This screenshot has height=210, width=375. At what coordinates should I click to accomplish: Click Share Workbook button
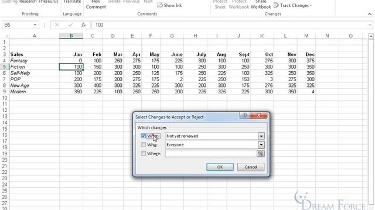[x=261, y=4]
